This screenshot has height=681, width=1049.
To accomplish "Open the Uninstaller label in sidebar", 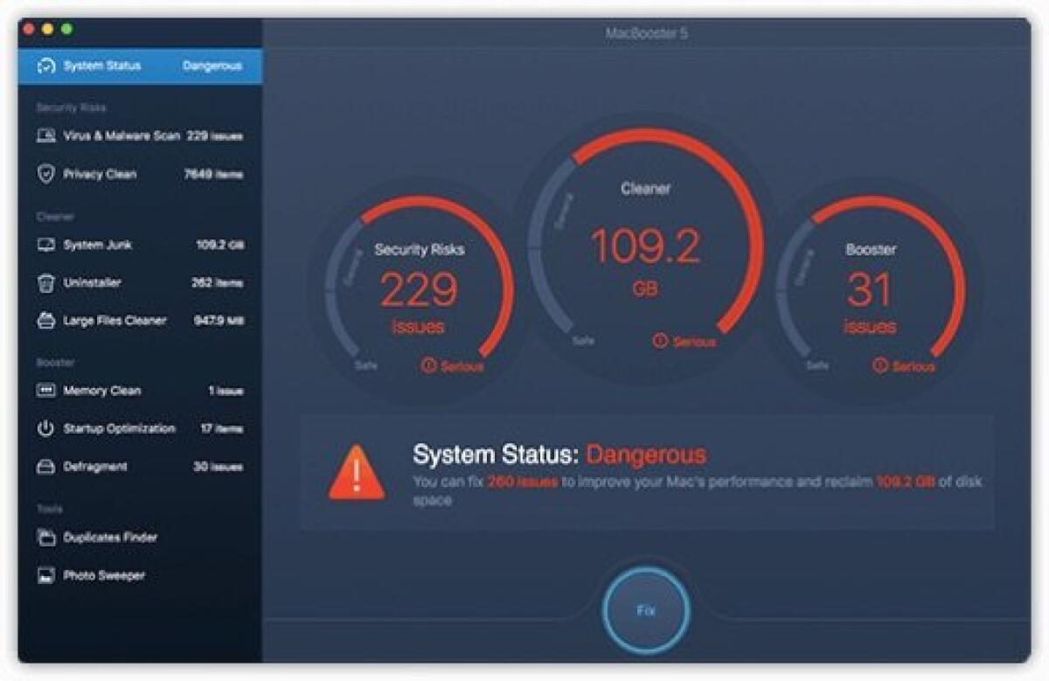I will [x=92, y=283].
